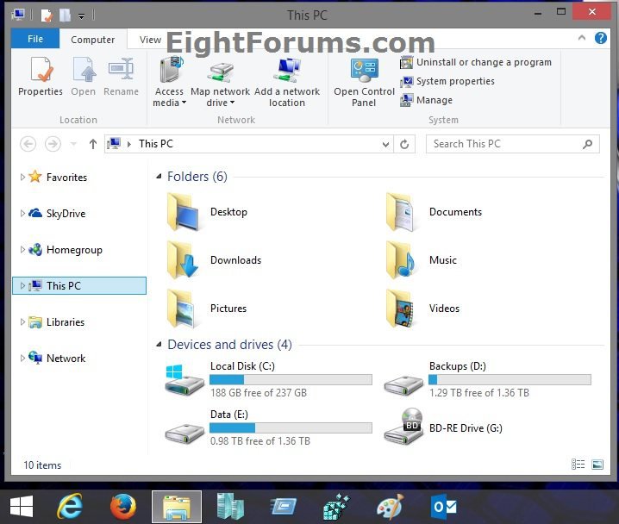Click the Refresh button in address bar
The width and height of the screenshot is (619, 524).
404,144
